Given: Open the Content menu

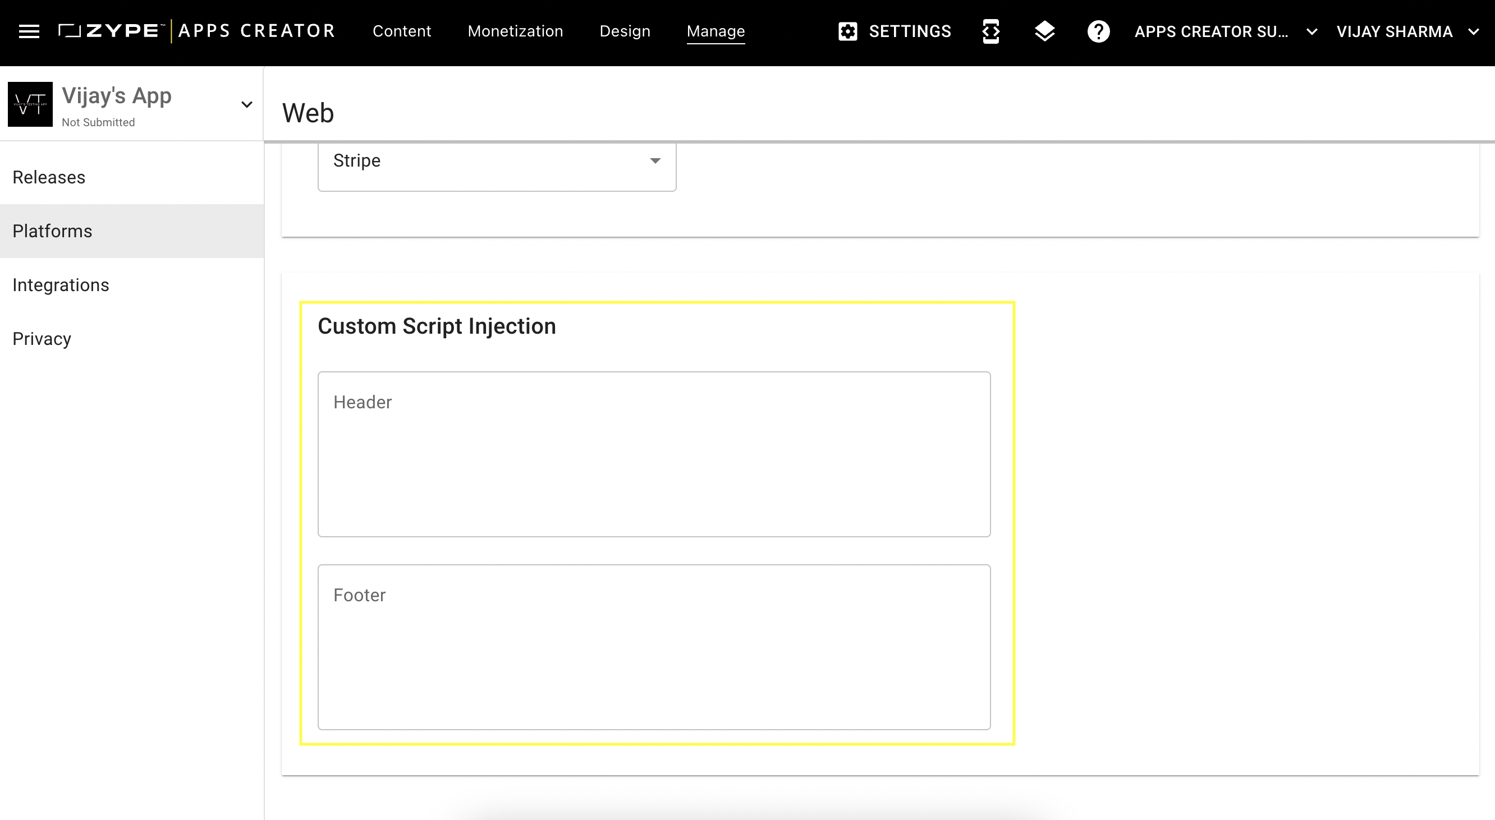Looking at the screenshot, I should [x=402, y=31].
